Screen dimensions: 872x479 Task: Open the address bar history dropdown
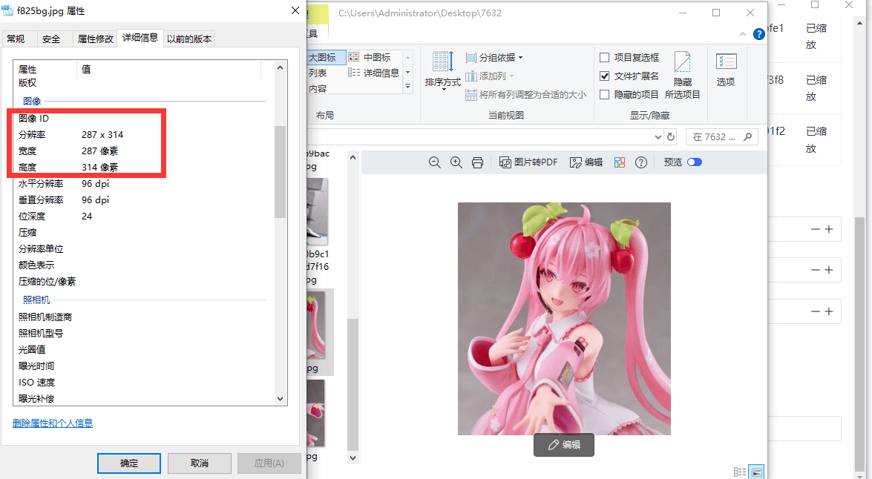pos(658,136)
